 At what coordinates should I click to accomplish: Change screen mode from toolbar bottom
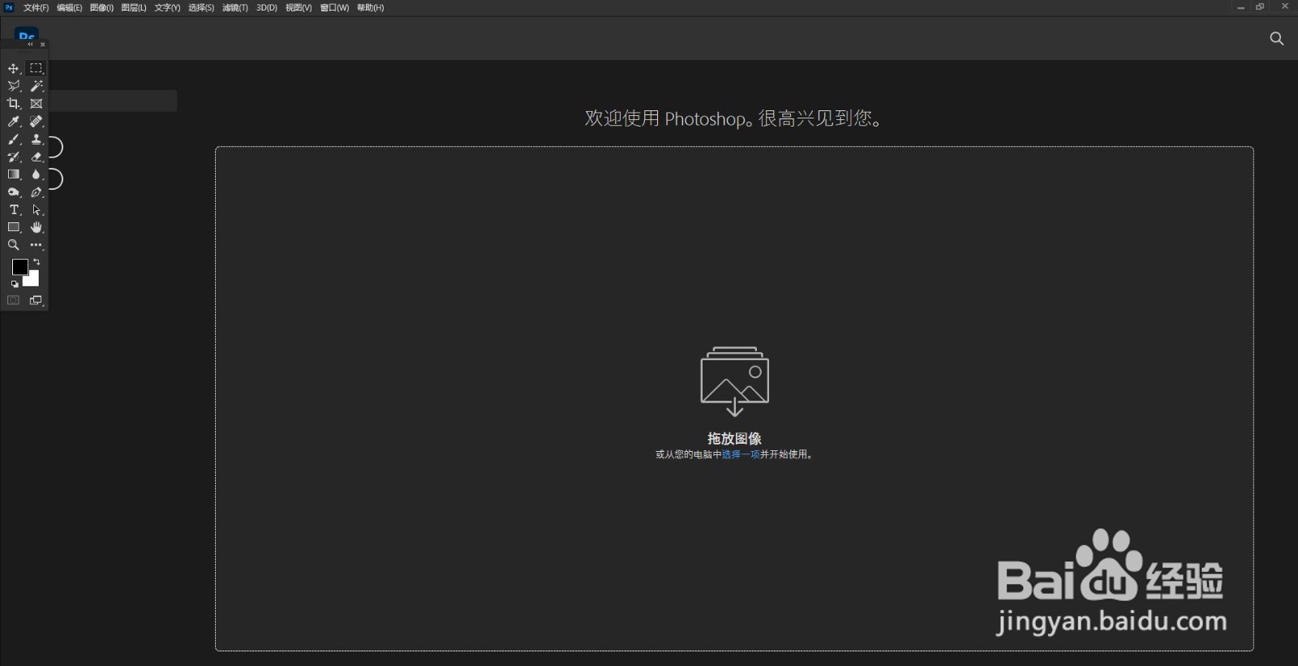pos(37,301)
